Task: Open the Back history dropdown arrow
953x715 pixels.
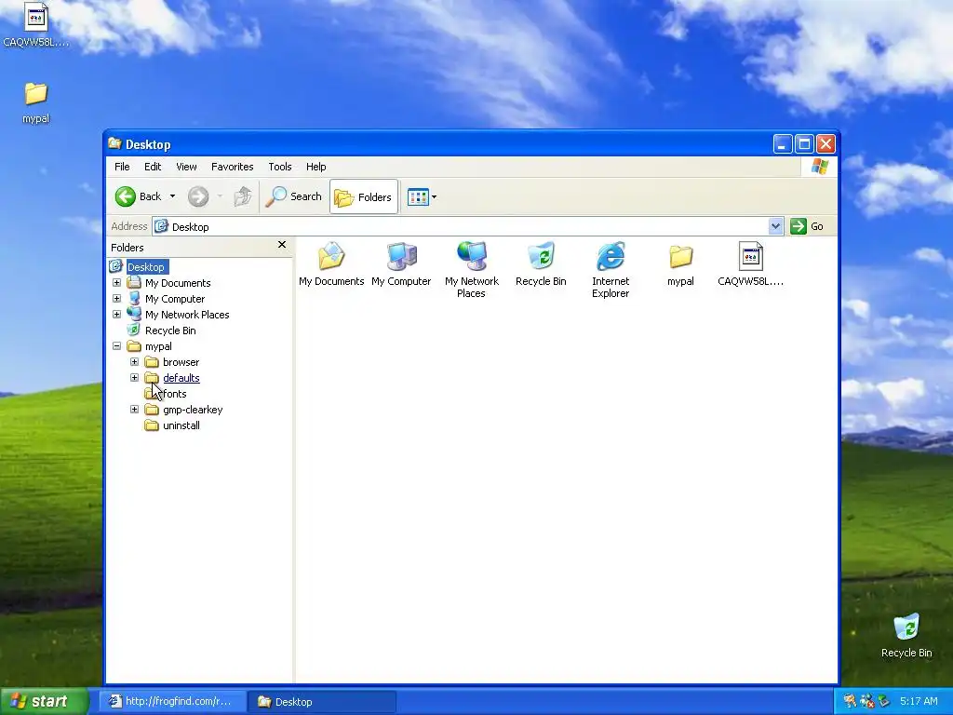Action: click(172, 196)
